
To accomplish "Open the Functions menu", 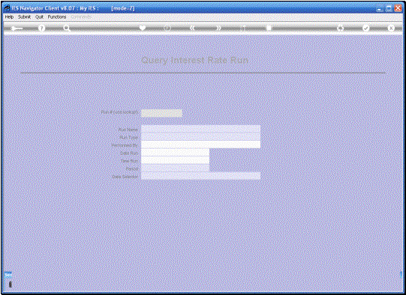I will coord(57,16).
